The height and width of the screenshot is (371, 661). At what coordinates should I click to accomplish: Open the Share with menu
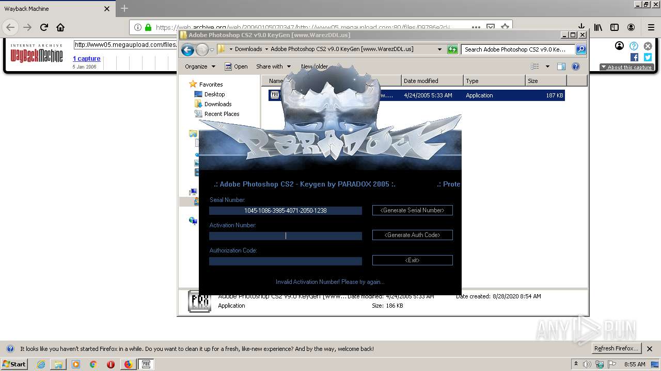(x=273, y=66)
